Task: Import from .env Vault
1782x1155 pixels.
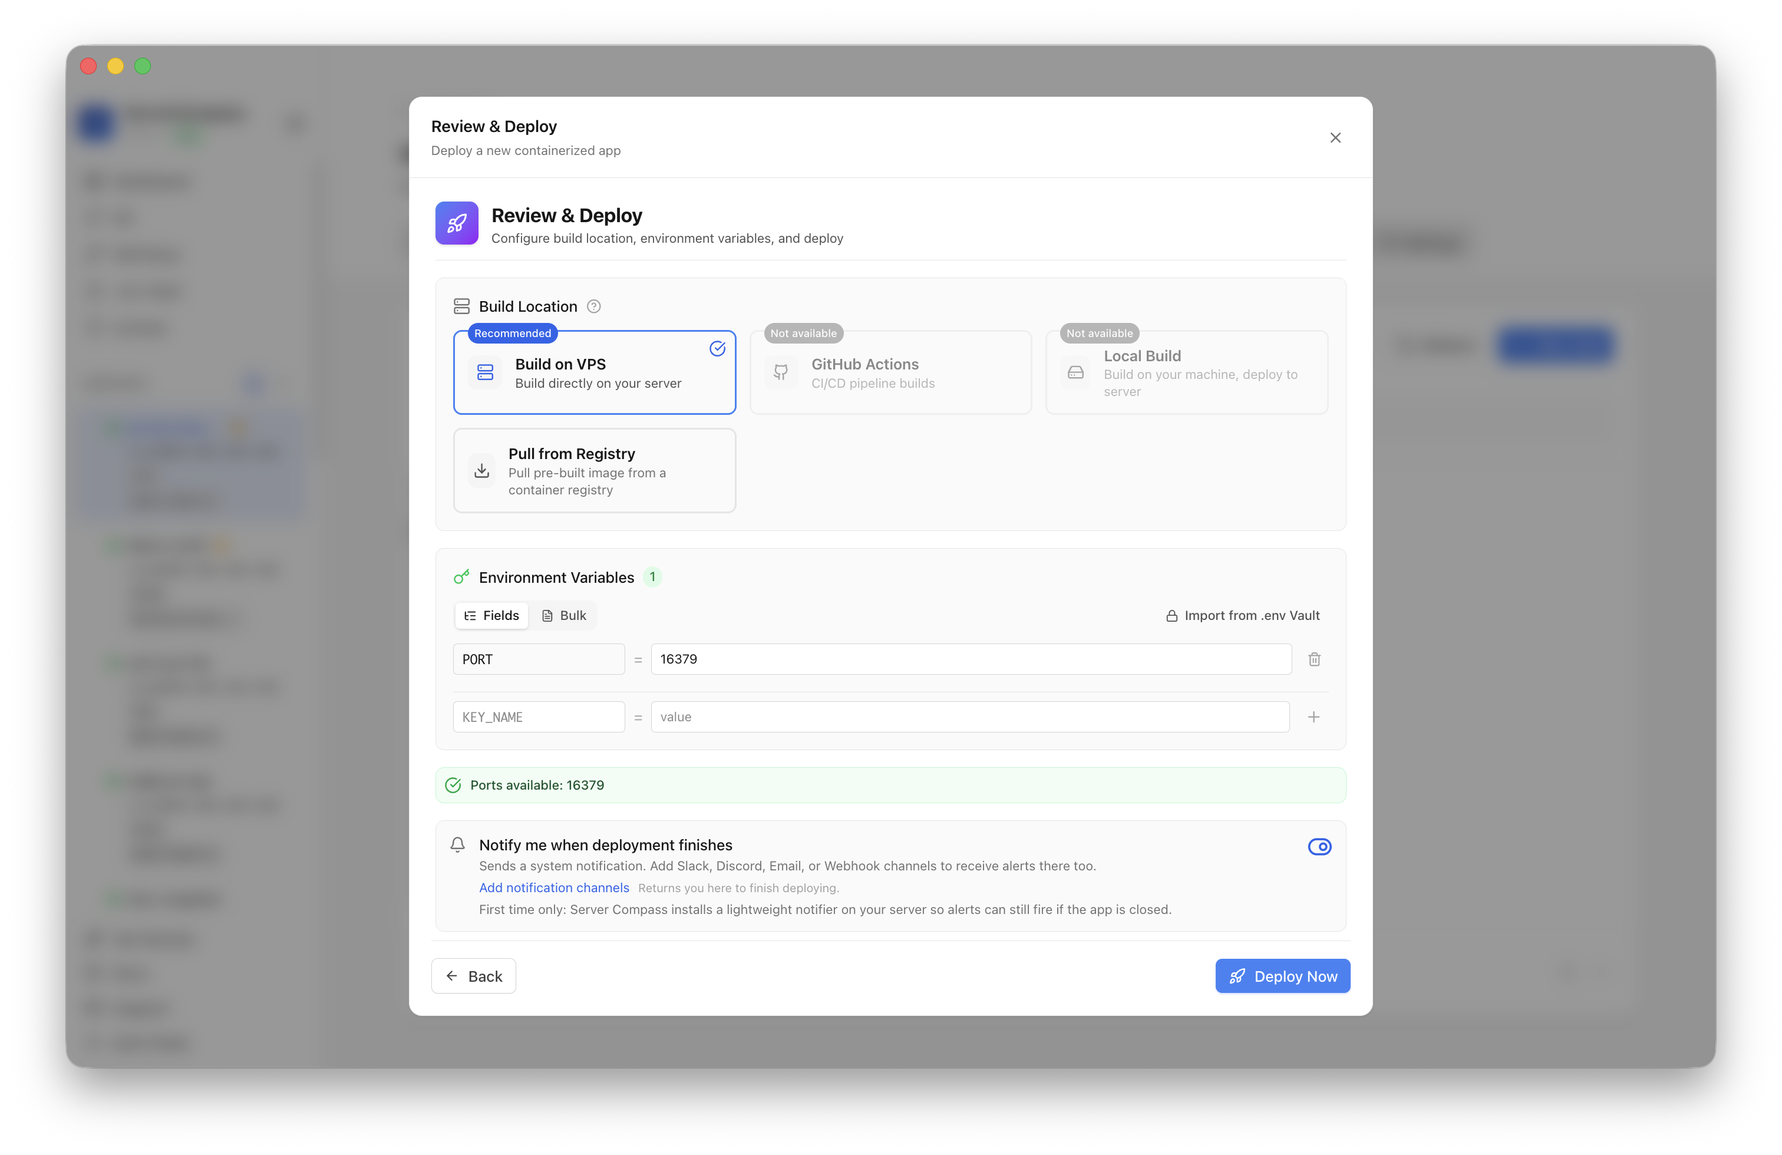Action: (x=1243, y=615)
